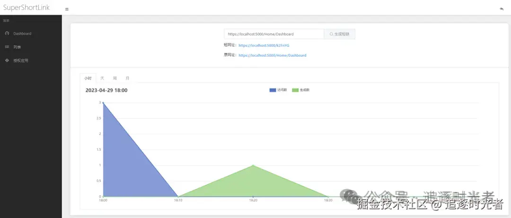Image resolution: width=511 pixels, height=218 pixels.
Task: Toggle the green 生成数 legend swatch
Action: 295,90
